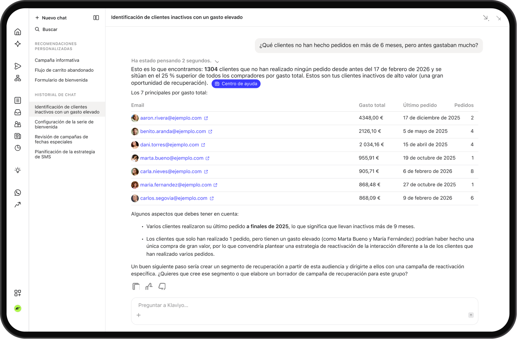Click the trending arrow growth icon
The width and height of the screenshot is (517, 339).
[x=18, y=205]
